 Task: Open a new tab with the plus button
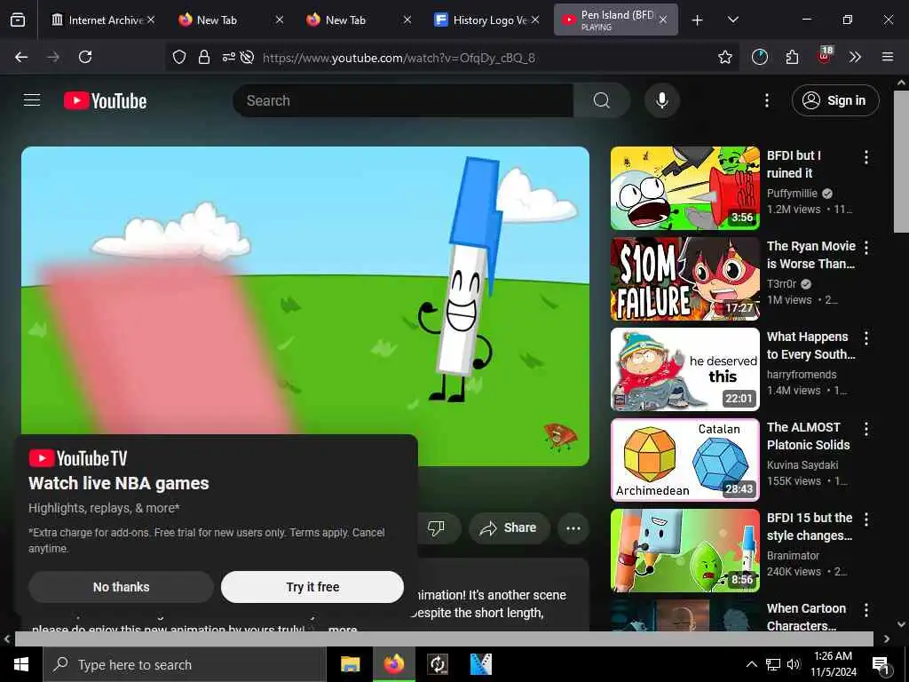pyautogui.click(x=698, y=20)
